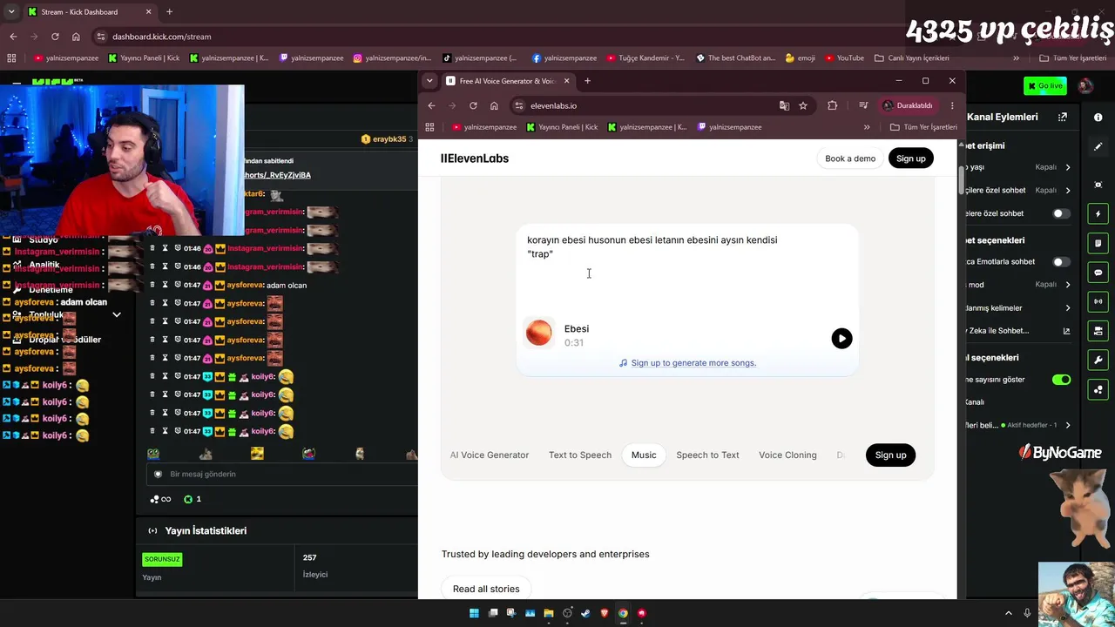Click the lightning bolt icon in Kick sidebar
Image resolution: width=1115 pixels, height=627 pixels.
(1098, 213)
